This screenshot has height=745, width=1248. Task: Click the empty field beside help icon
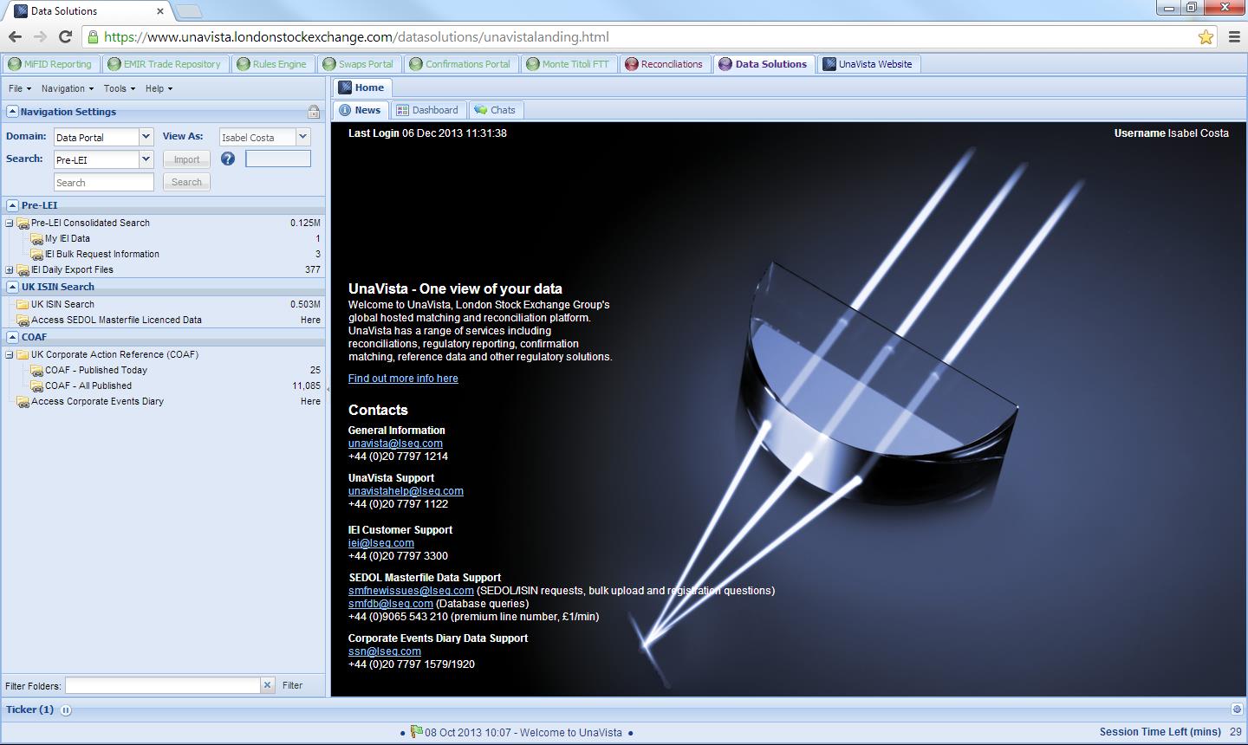278,159
